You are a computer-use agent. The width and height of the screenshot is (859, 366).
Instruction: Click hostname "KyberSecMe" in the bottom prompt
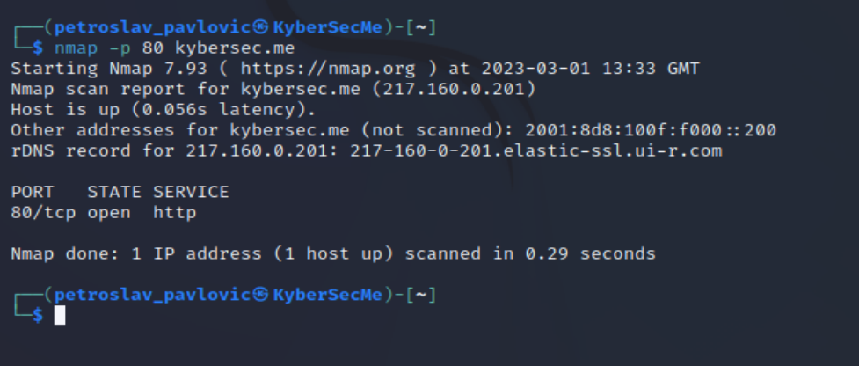(328, 294)
